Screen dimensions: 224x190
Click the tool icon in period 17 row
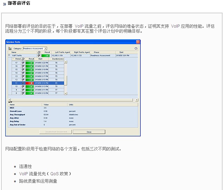tap(23, 63)
